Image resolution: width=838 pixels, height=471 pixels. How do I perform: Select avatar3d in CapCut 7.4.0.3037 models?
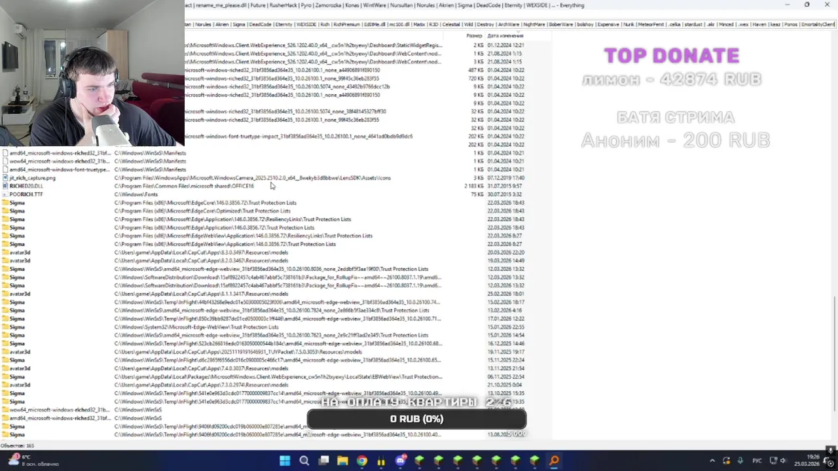tap(20, 368)
